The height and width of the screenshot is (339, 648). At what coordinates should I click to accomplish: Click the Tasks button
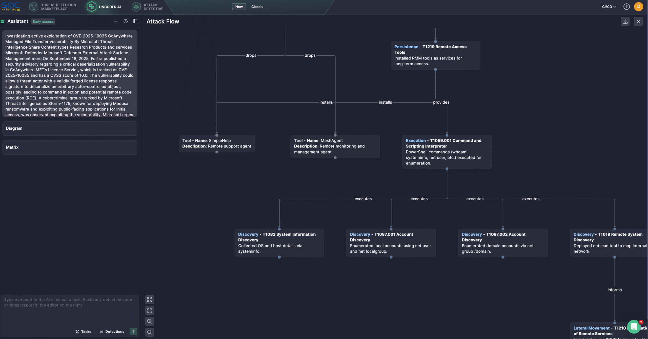83,332
